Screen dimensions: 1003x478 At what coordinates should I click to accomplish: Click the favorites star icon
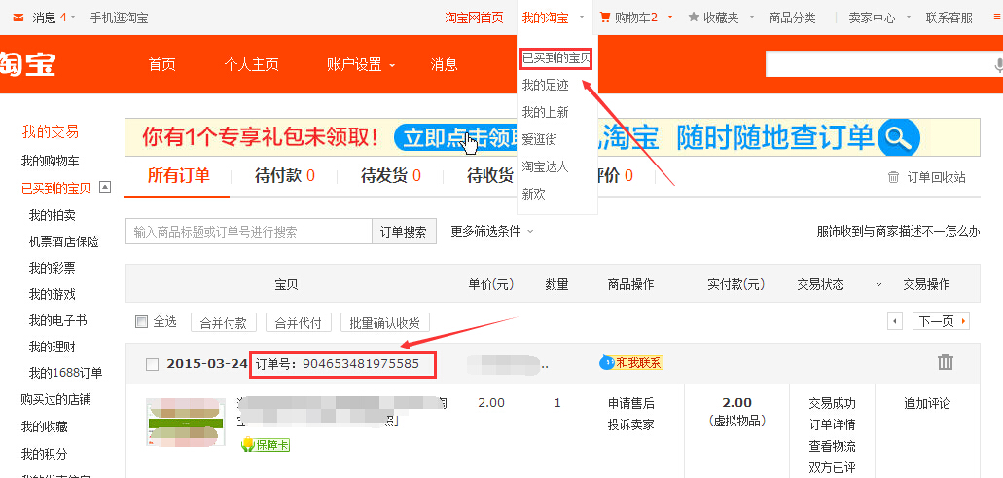click(x=694, y=18)
